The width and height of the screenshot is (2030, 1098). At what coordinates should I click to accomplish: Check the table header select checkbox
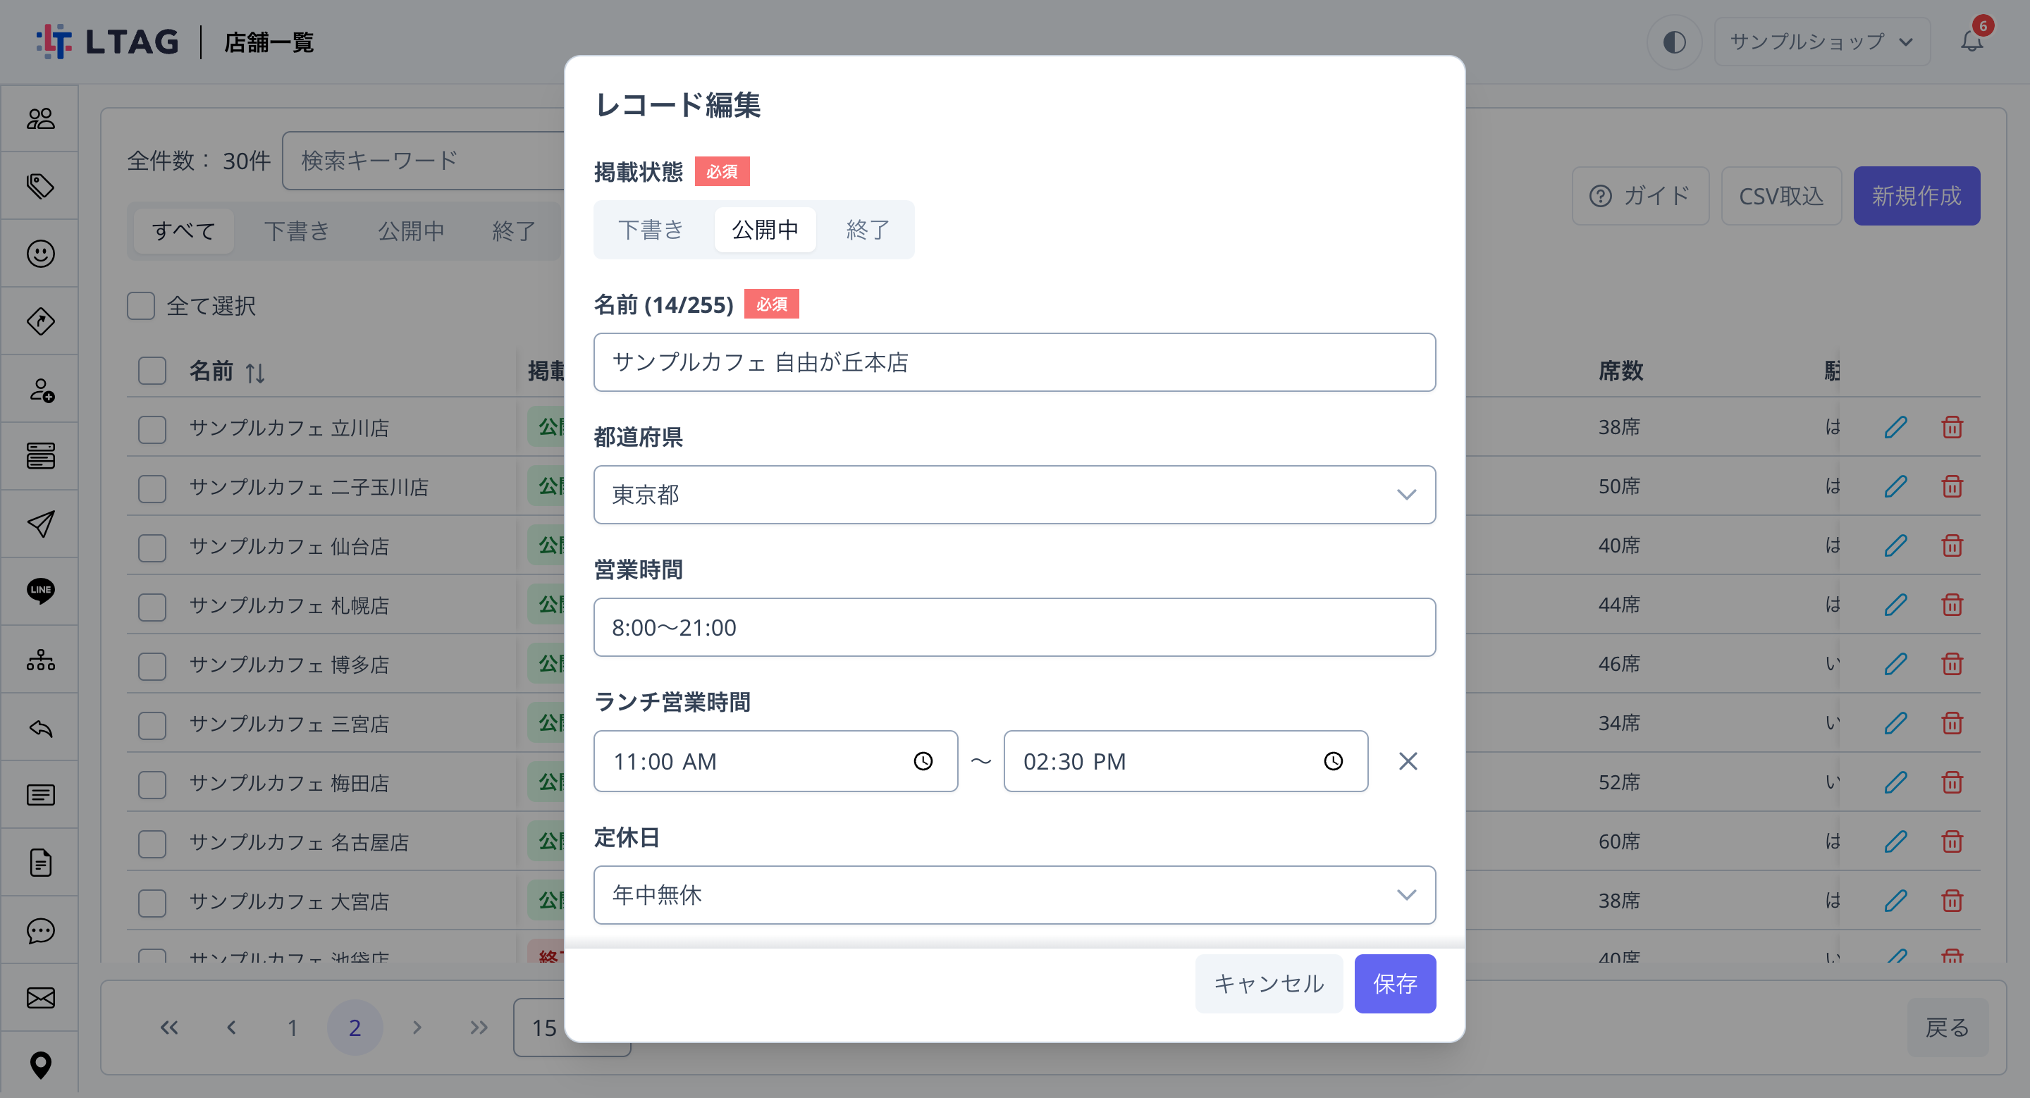152,370
